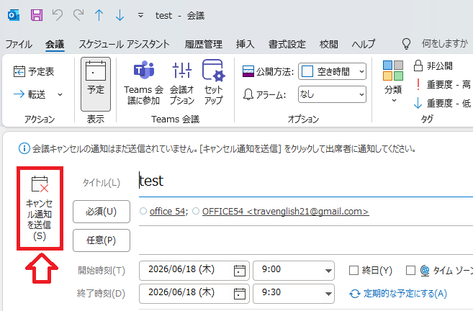
Task: Click the office 54 attendee link
Action: (167, 212)
